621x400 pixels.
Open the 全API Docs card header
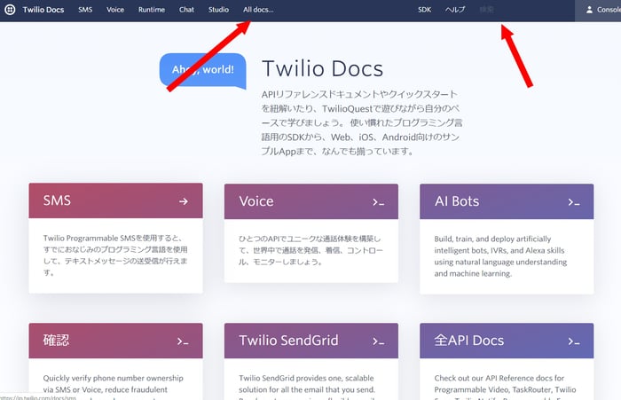[507, 341]
